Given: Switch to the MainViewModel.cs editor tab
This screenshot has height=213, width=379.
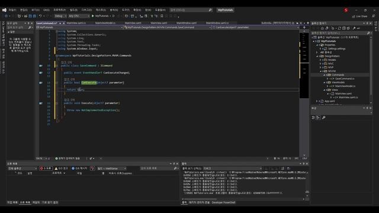Looking at the screenshot, I should tap(105, 23).
